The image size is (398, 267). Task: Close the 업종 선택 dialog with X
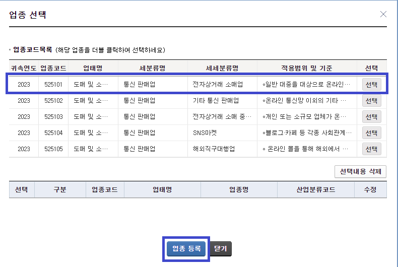pyautogui.click(x=383, y=14)
